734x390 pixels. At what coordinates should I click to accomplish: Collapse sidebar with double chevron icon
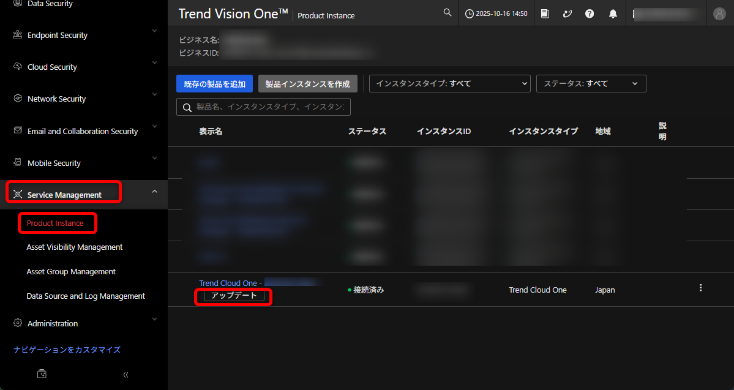pos(126,375)
